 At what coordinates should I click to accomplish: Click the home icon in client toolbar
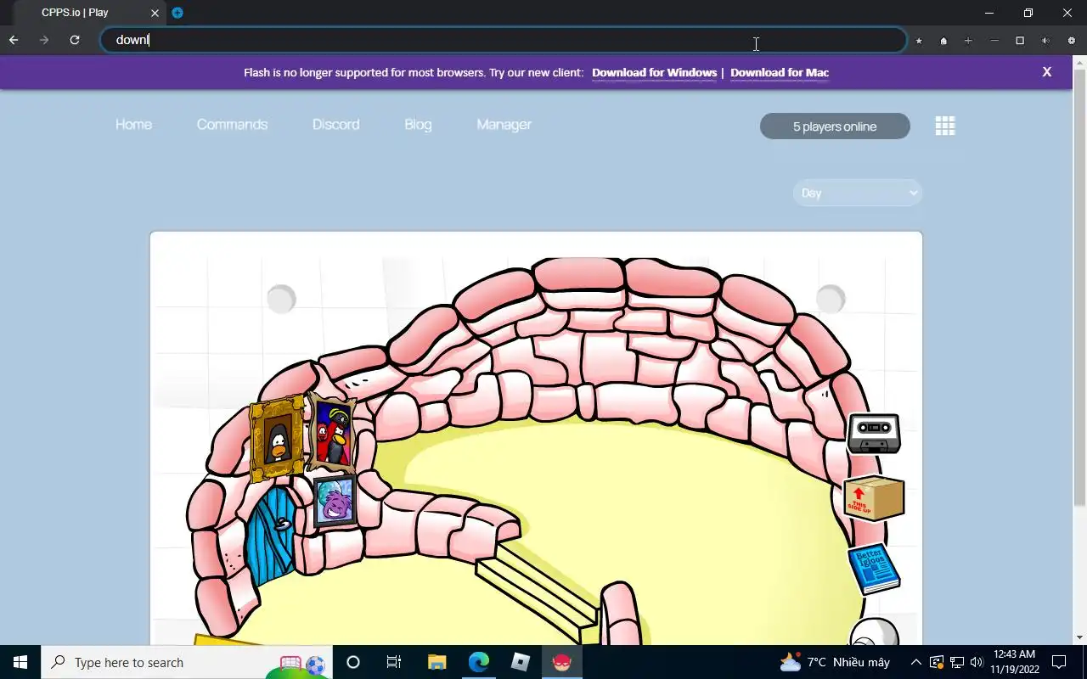(943, 41)
